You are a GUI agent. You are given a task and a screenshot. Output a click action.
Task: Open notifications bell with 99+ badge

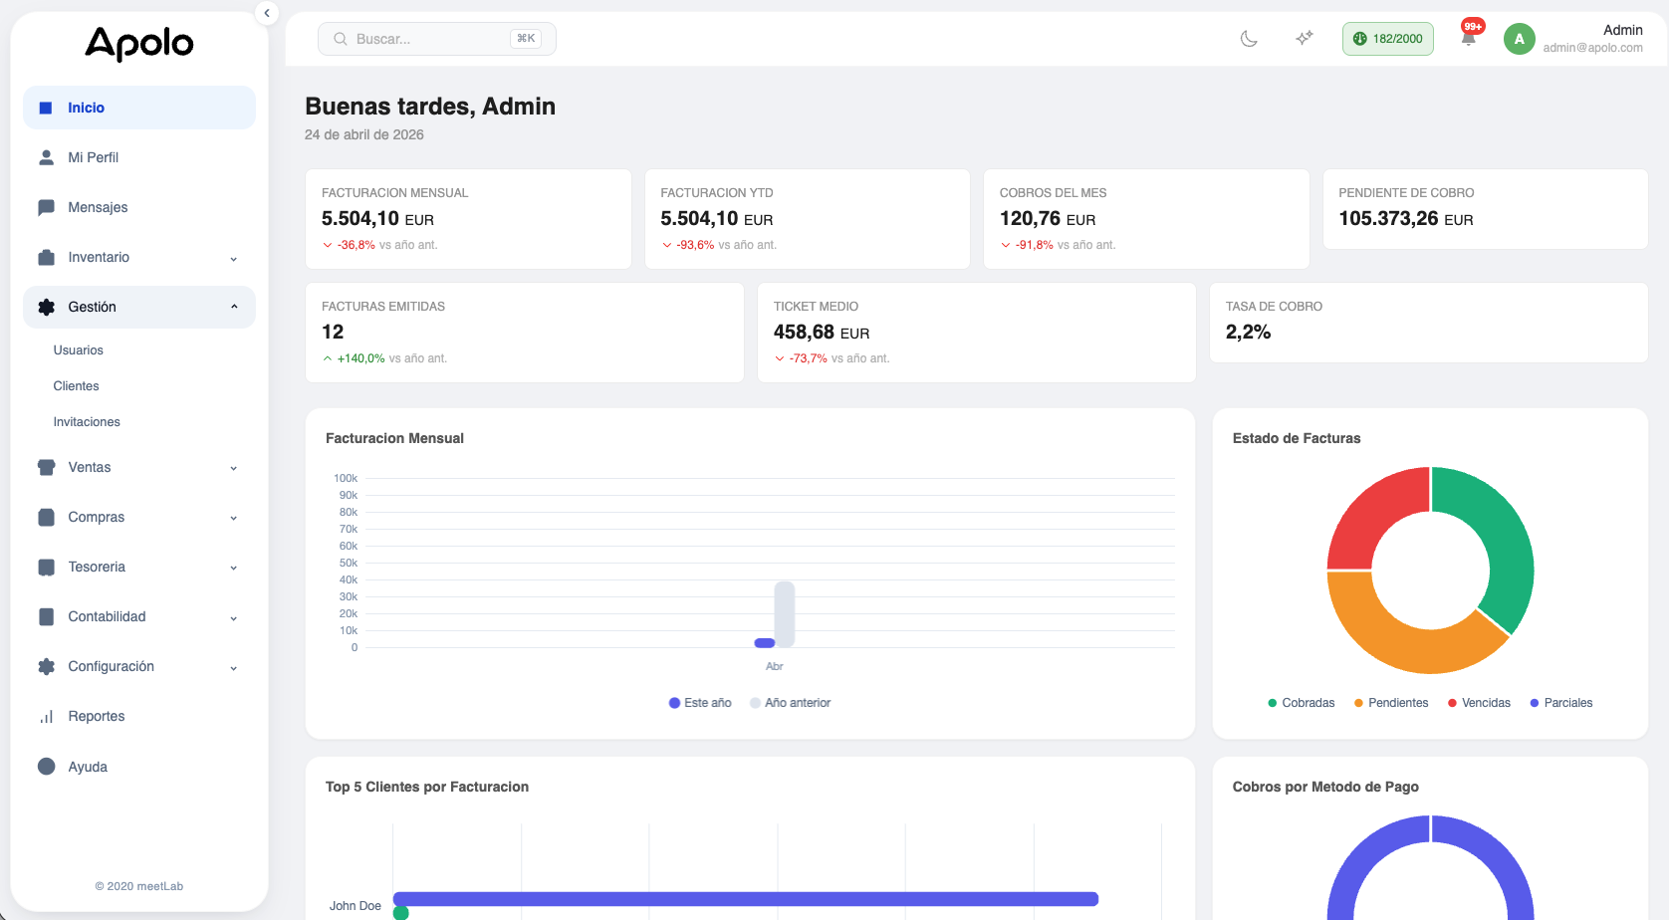[1468, 38]
